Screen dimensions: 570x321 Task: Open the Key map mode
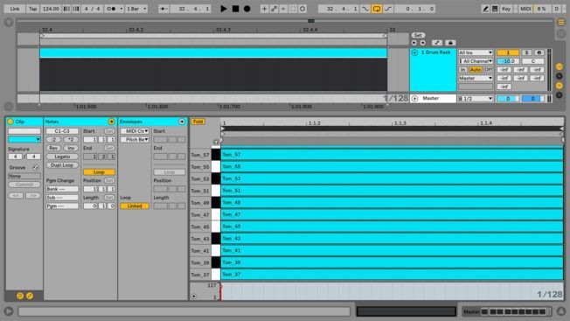(506, 9)
